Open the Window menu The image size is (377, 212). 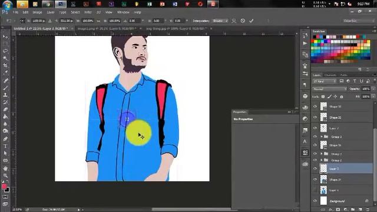[x=123, y=12]
